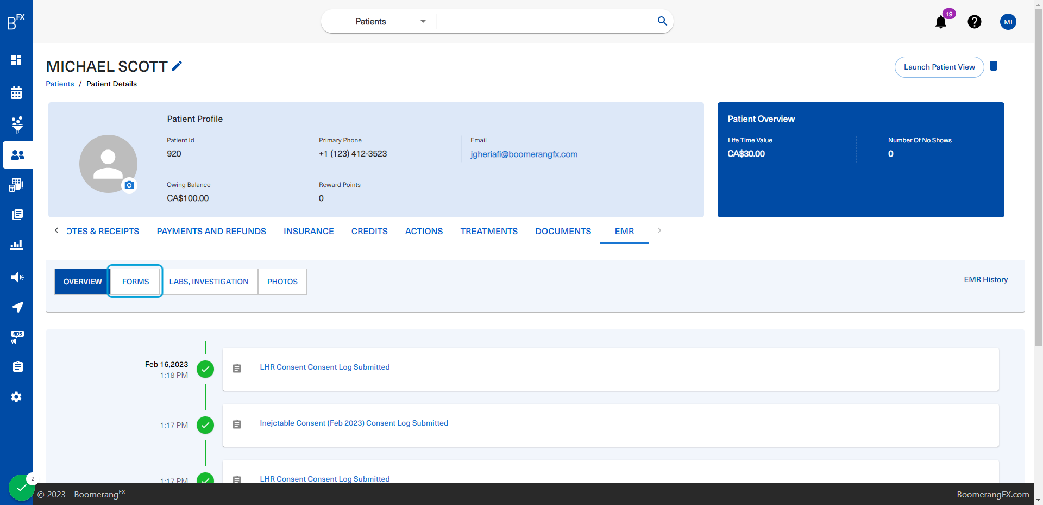Open the settings gear sidebar icon
The width and height of the screenshot is (1043, 505).
[16, 397]
